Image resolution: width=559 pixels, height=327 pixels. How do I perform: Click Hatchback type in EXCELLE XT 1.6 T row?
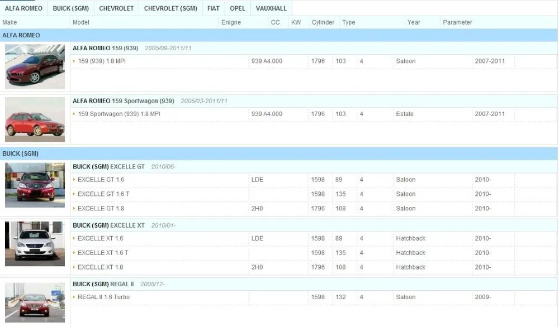coord(411,253)
